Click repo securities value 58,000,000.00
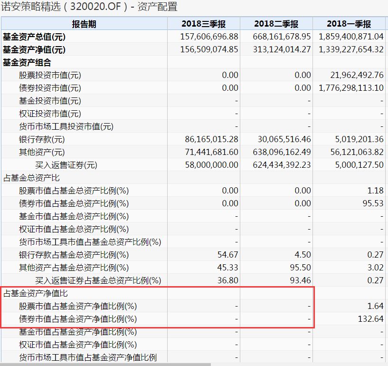388x366 pixels. (x=211, y=165)
